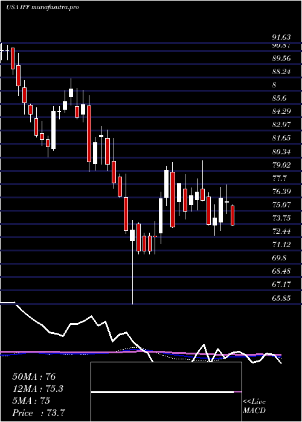The height and width of the screenshot is (422, 302).
Task: Select the 81.65 price axis label
Action: click(281, 138)
